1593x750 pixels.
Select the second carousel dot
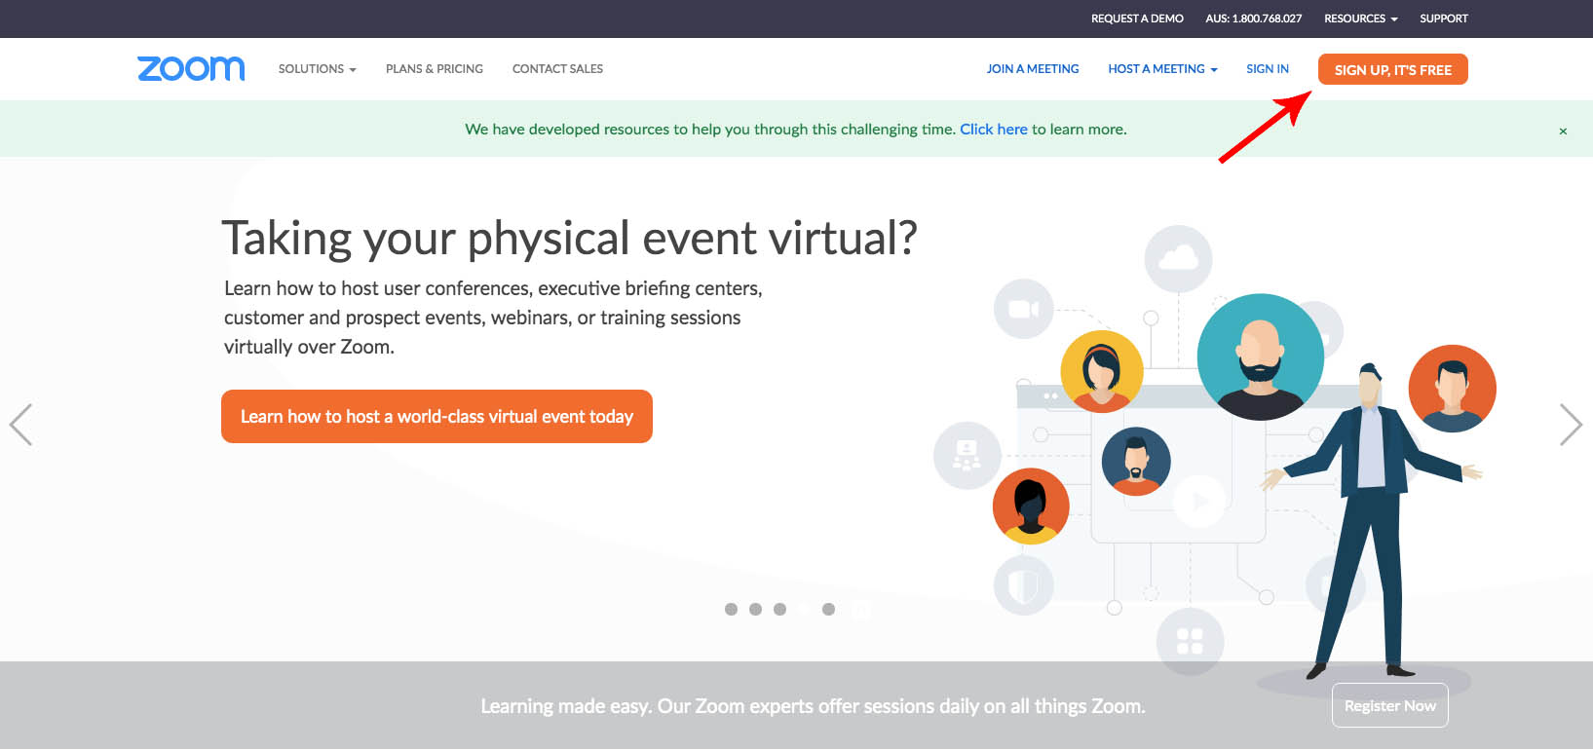[755, 609]
